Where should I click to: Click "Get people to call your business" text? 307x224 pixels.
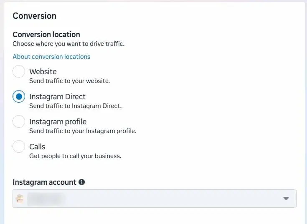(x=75, y=156)
